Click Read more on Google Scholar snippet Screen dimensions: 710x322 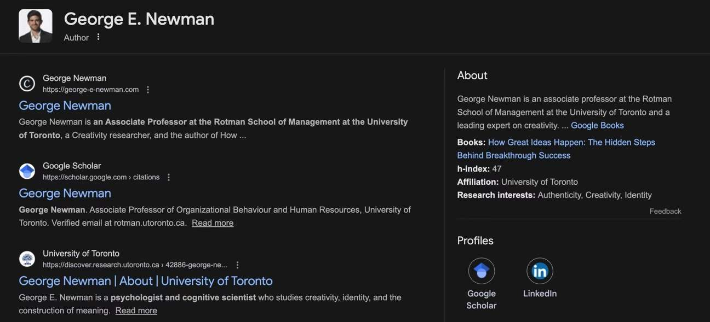[x=213, y=223]
